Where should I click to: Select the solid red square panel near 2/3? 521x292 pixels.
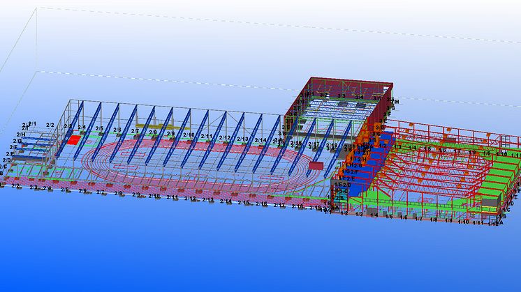pyautogui.click(x=74, y=140)
